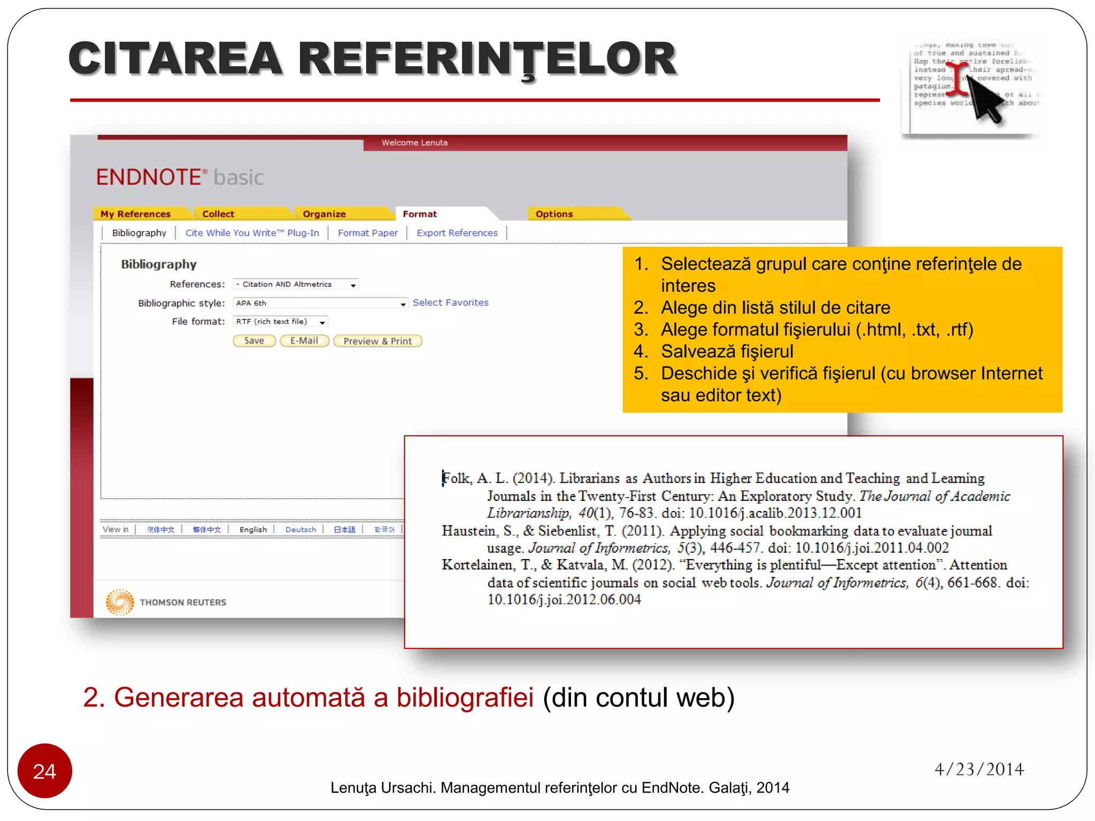Click the E-Mail button
The width and height of the screenshot is (1095, 821).
304,341
